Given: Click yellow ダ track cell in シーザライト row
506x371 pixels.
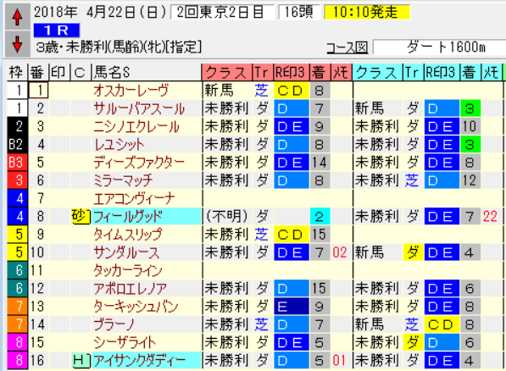Looking at the screenshot, I should click(413, 342).
